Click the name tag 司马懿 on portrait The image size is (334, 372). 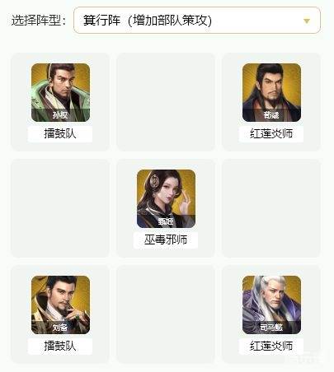pyautogui.click(x=271, y=328)
